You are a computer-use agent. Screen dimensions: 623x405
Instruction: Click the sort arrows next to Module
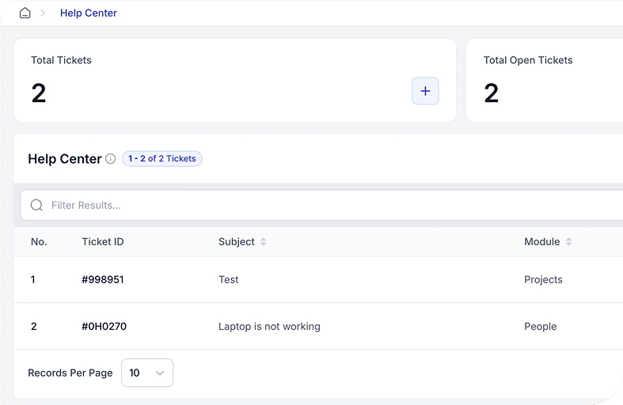pyautogui.click(x=568, y=242)
